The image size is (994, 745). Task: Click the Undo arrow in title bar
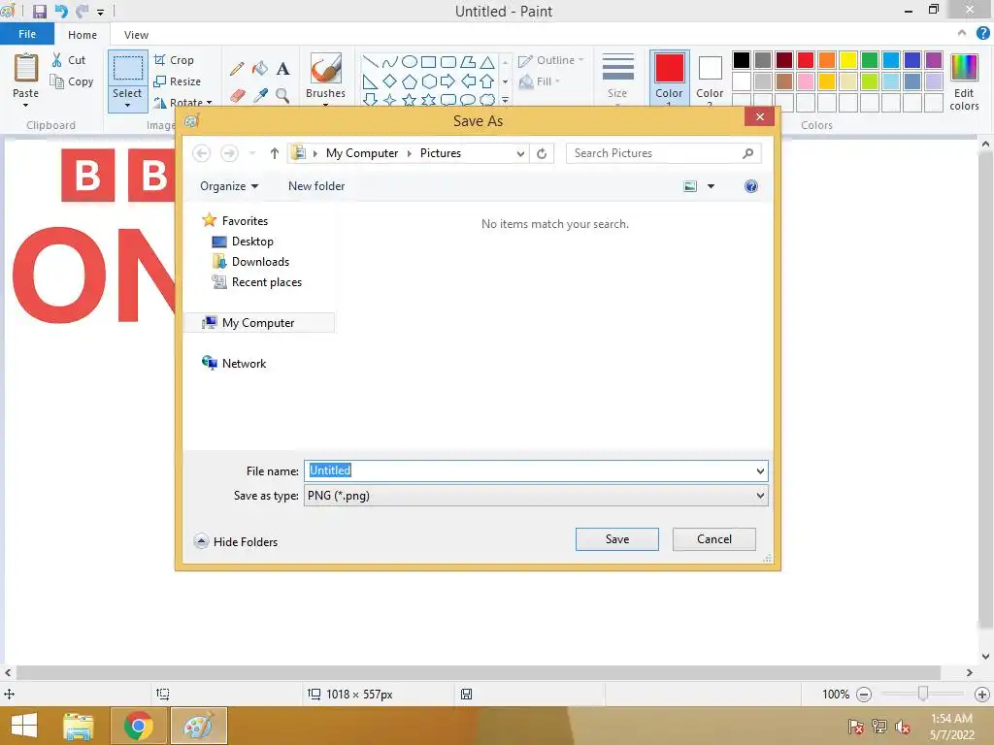pyautogui.click(x=61, y=12)
